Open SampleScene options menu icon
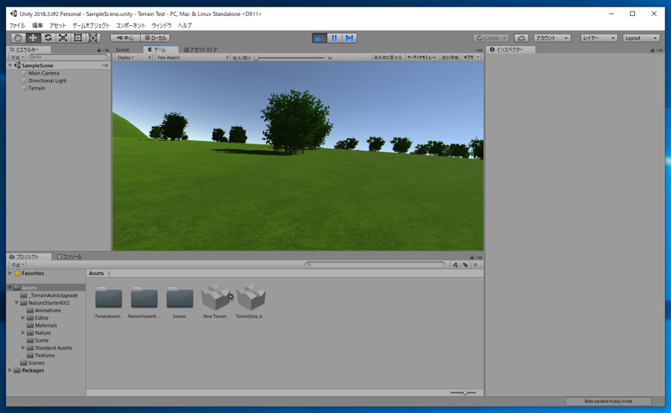This screenshot has height=413, width=671. [x=106, y=65]
